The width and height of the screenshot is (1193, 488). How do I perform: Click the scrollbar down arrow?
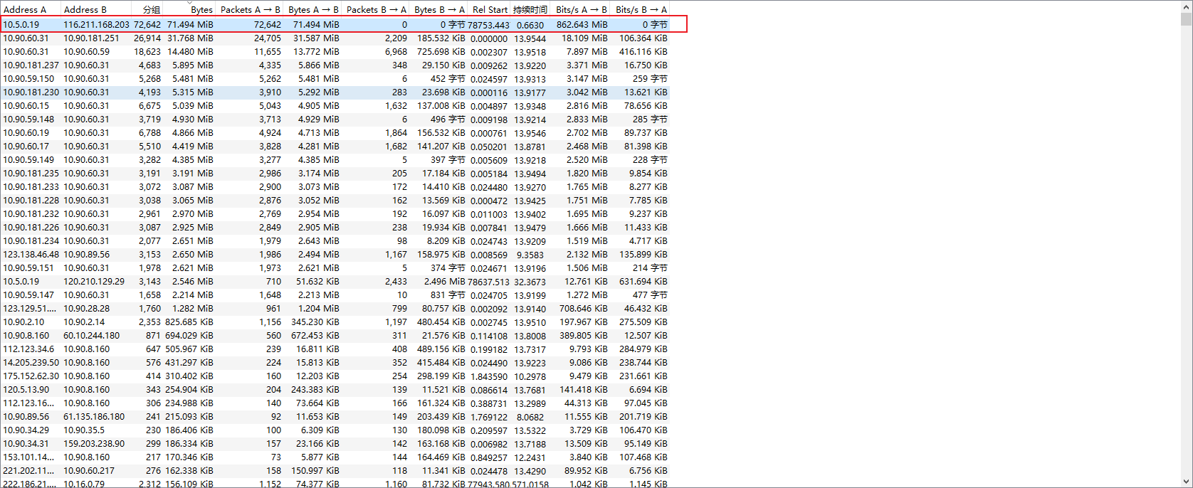tap(1186, 482)
